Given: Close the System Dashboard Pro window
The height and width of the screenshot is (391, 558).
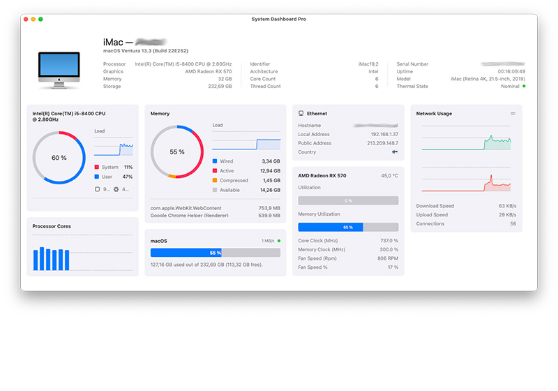Looking at the screenshot, I should tap(26, 20).
